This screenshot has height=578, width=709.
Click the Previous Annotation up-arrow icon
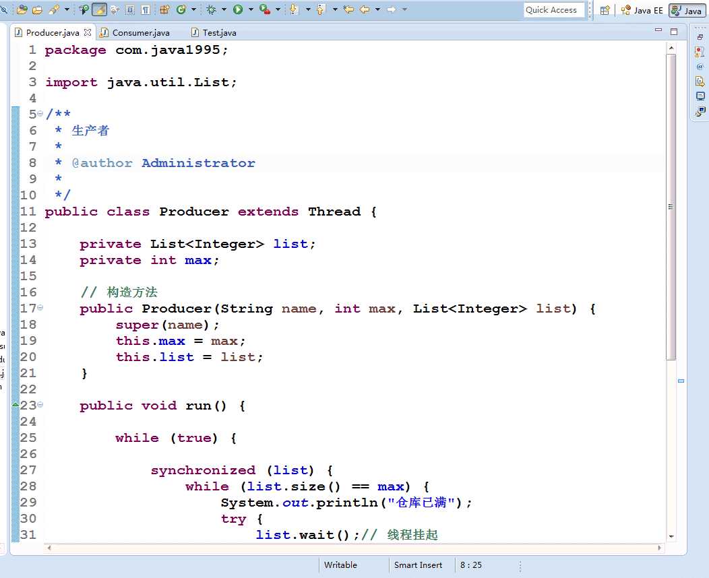(321, 9)
